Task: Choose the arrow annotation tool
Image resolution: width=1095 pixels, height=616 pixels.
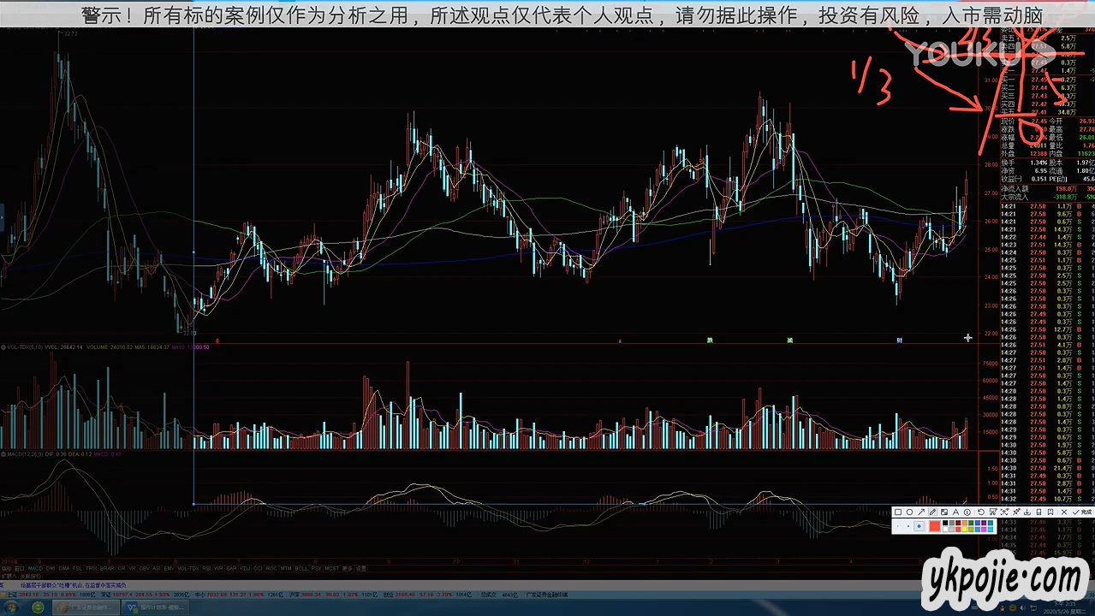Action: pos(921,512)
